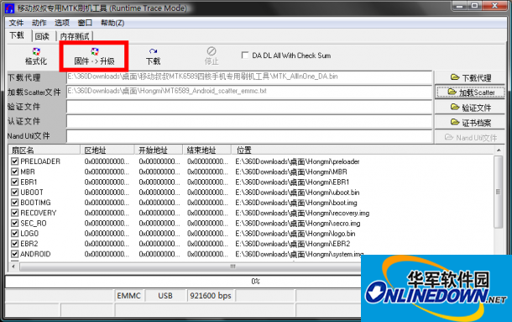Image resolution: width=512 pixels, height=322 pixels.
Task: Open the 动作 menu
Action: (39, 23)
